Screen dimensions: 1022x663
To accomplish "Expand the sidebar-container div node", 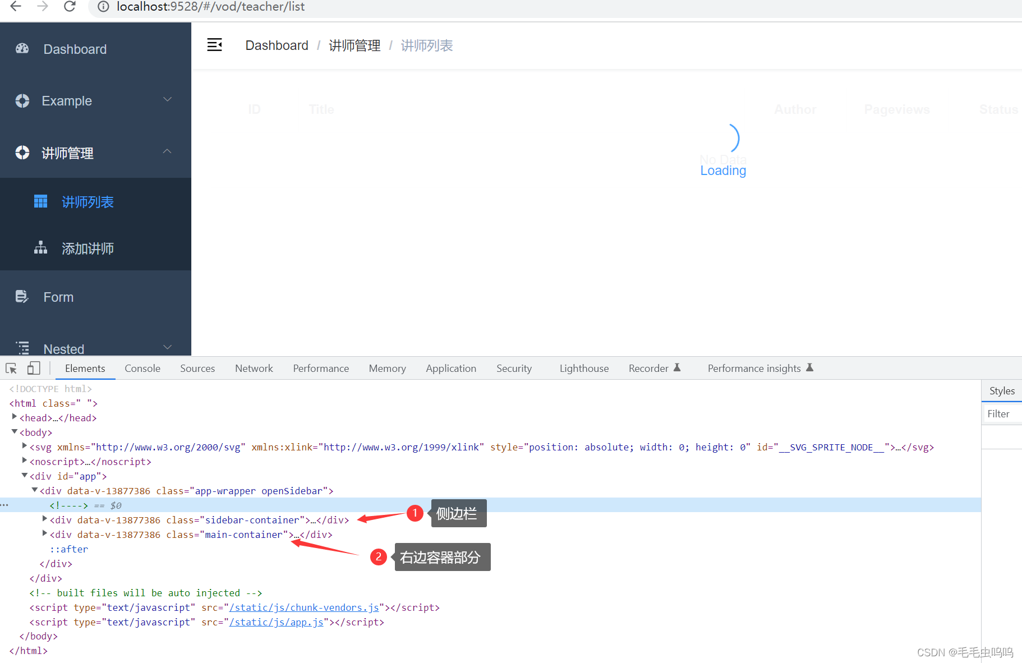I will (x=45, y=519).
